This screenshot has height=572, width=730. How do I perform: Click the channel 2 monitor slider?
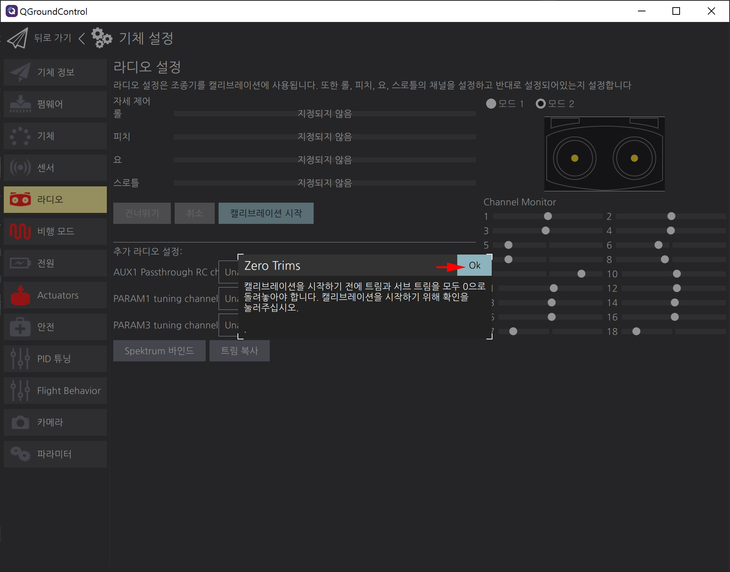point(671,216)
